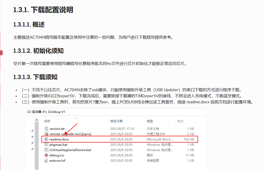Click the remote_upgrade_tool.jlxproj file icon

(46, 134)
